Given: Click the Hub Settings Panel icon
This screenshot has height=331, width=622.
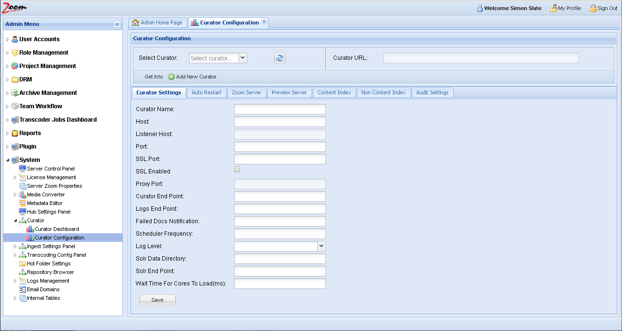Looking at the screenshot, I should (23, 212).
